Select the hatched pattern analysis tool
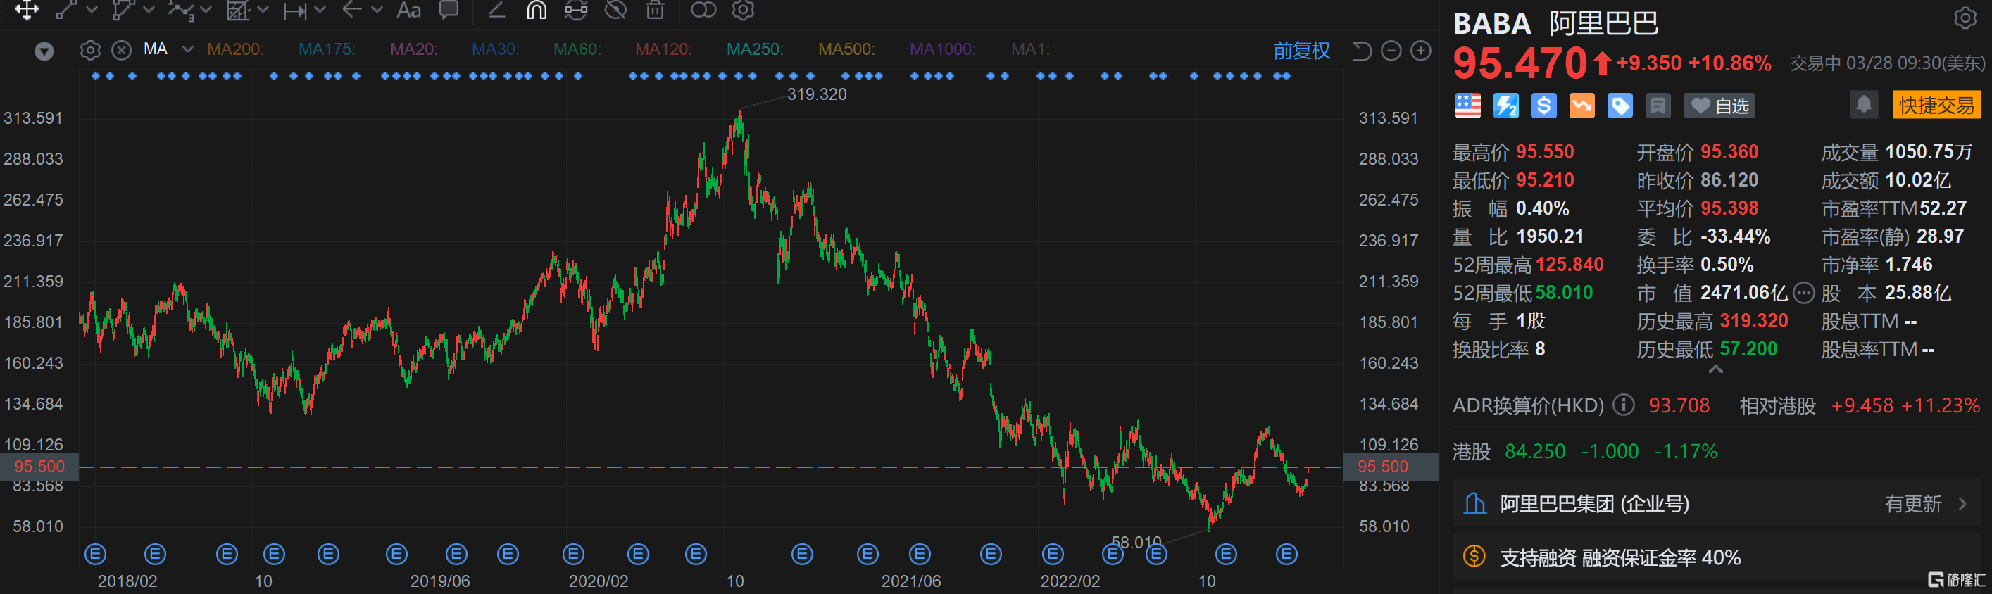The height and width of the screenshot is (594, 1992). [x=237, y=10]
